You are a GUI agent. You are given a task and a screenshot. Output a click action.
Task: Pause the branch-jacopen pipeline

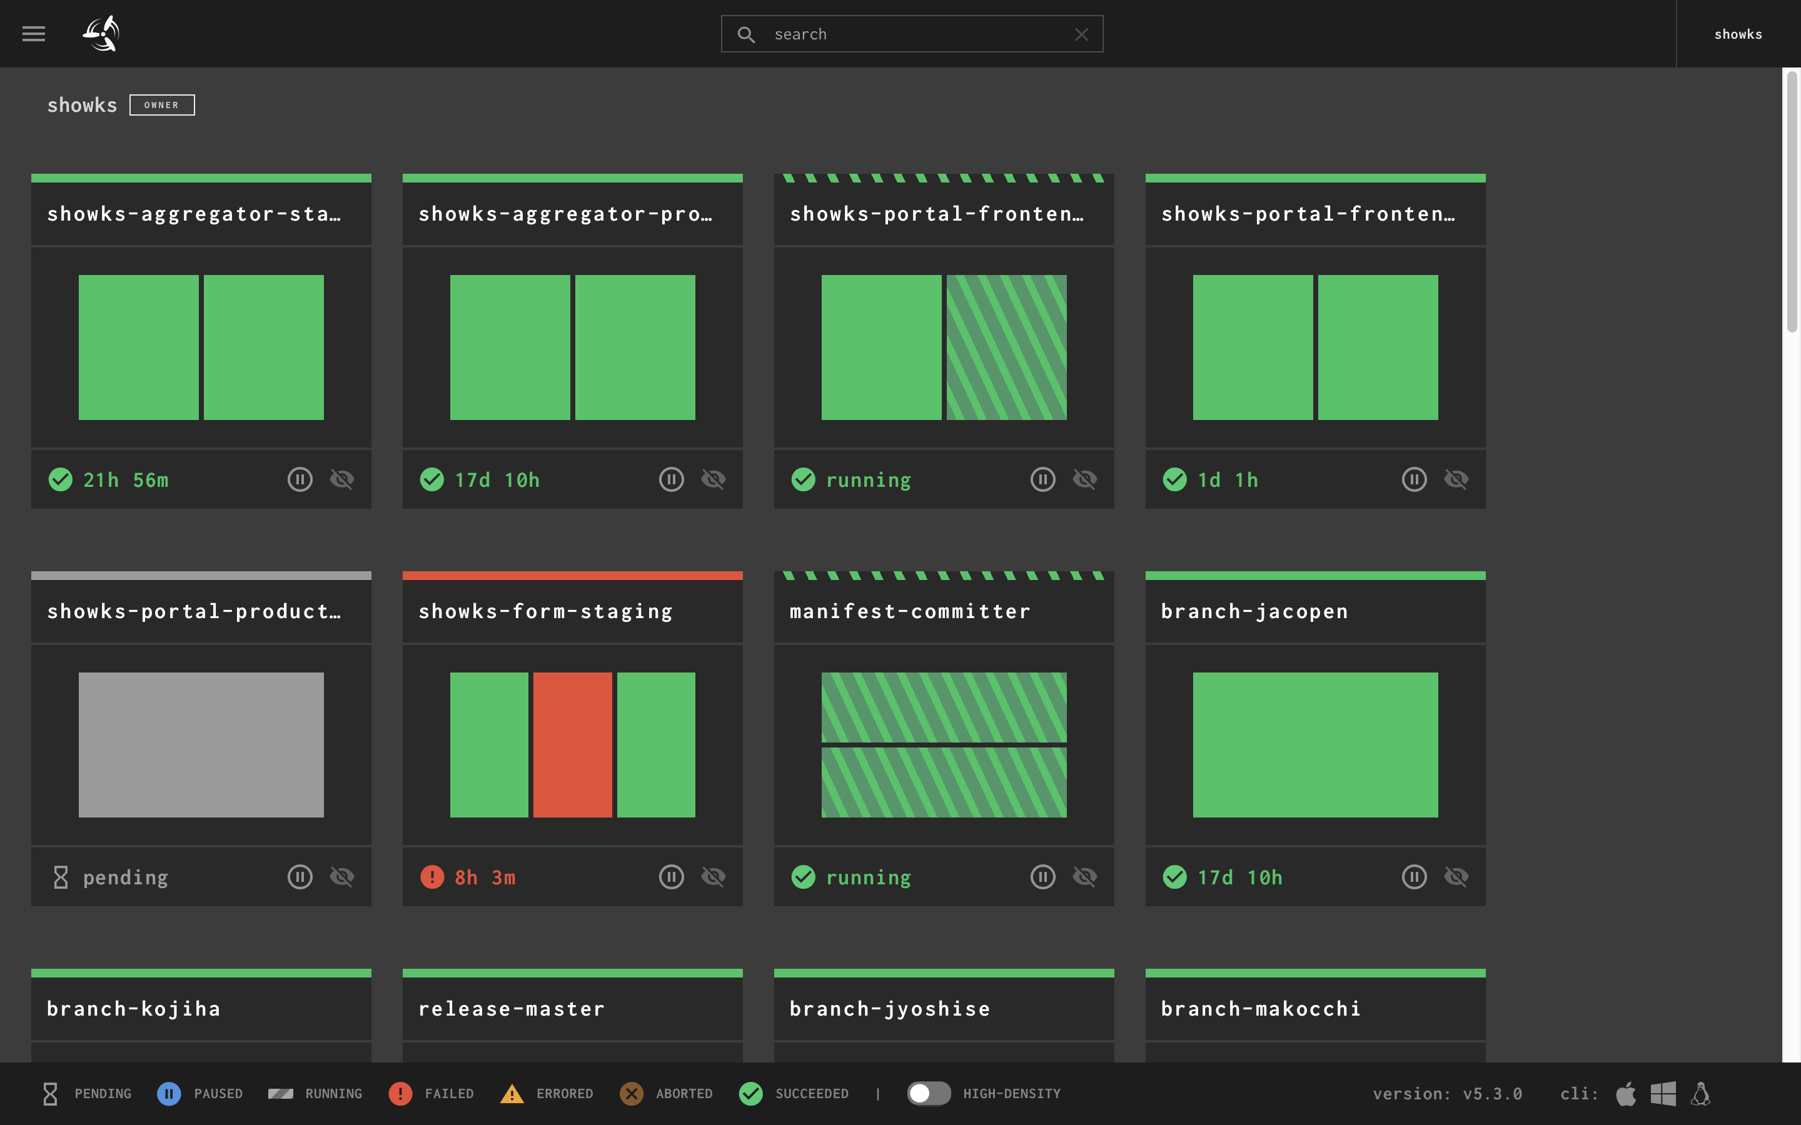(1414, 876)
